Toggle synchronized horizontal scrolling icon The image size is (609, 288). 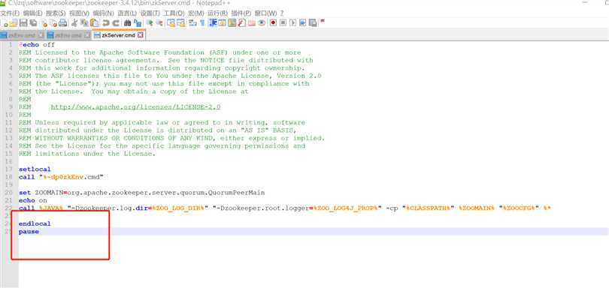(x=181, y=22)
